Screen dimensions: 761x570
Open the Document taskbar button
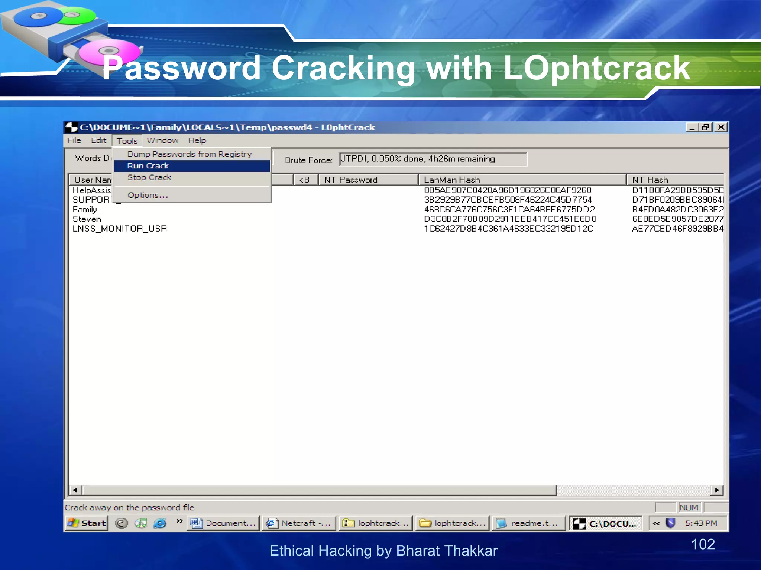coord(223,523)
